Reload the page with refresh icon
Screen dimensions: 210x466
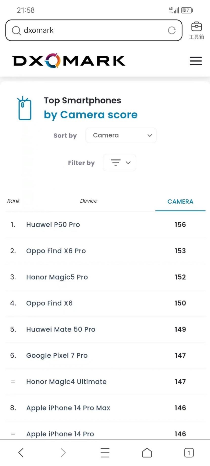pos(172,30)
